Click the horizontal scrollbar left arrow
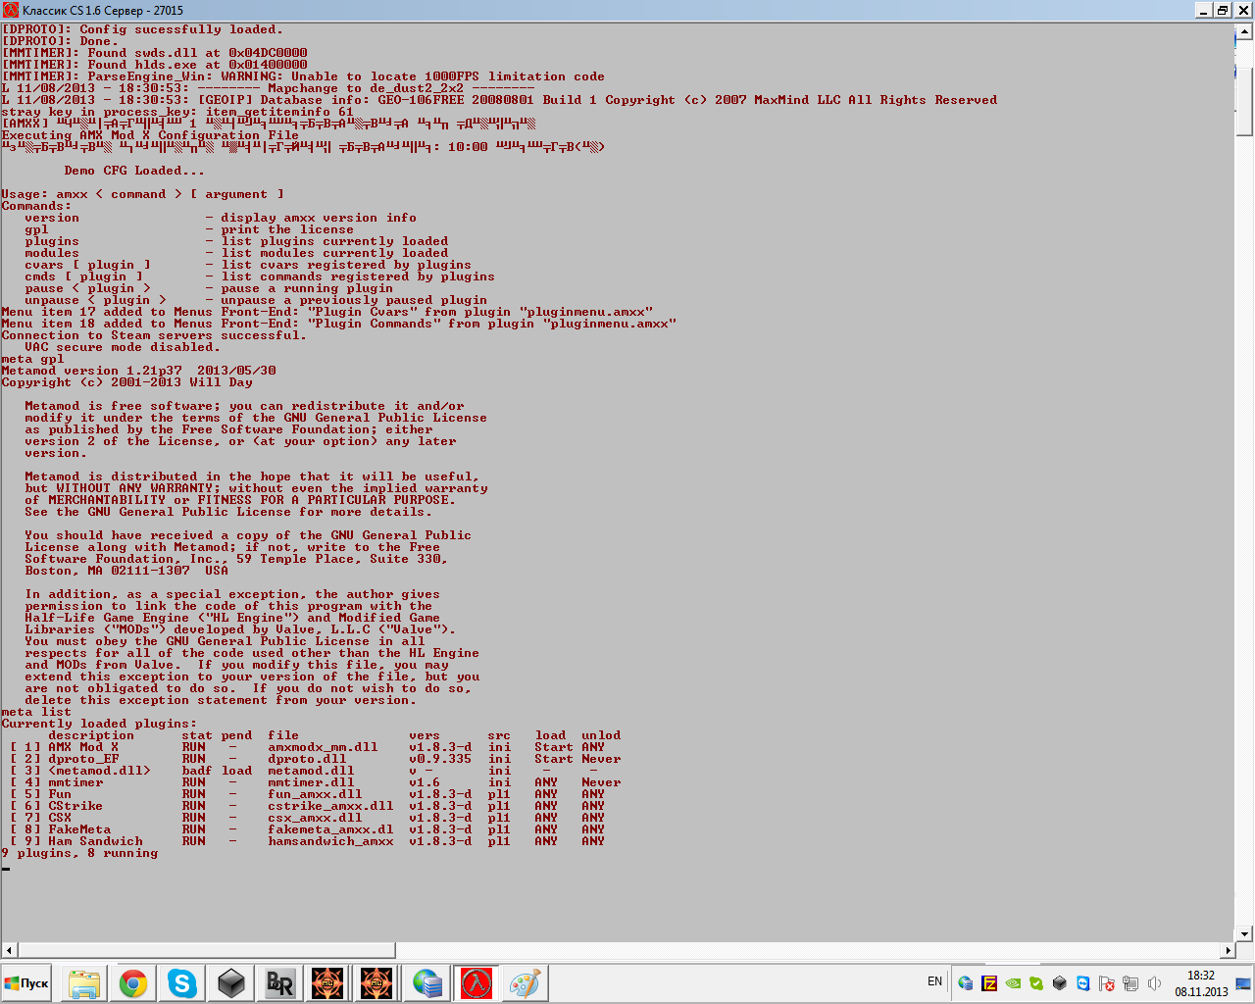Screen dimensions: 1255x1004 (x=10, y=950)
